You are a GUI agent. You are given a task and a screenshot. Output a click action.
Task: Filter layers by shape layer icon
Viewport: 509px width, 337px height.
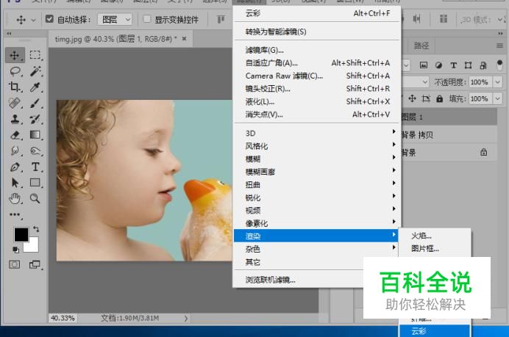[468, 65]
